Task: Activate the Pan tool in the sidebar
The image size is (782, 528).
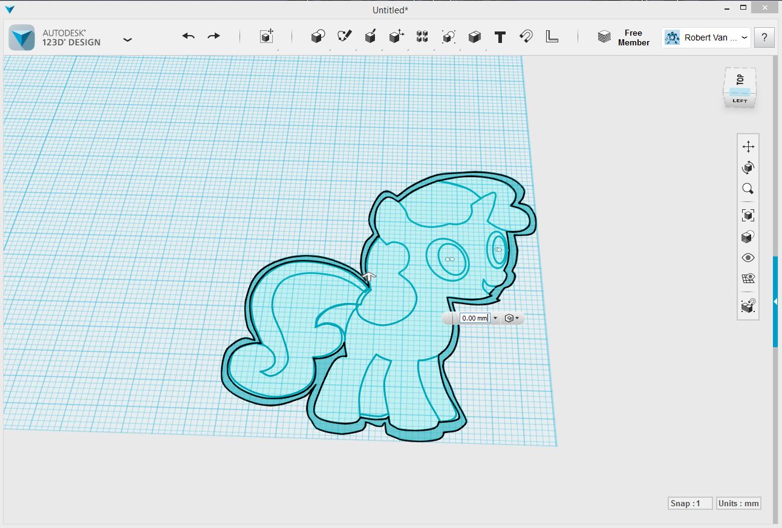Action: (x=748, y=146)
